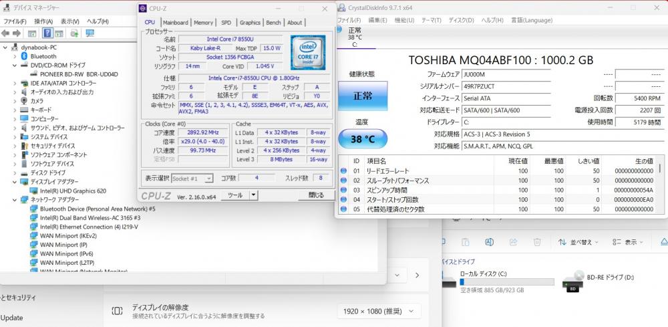668x327 pixels.
Task: Click the help icon in Device Manager toolbar
Action: pyautogui.click(x=48, y=33)
